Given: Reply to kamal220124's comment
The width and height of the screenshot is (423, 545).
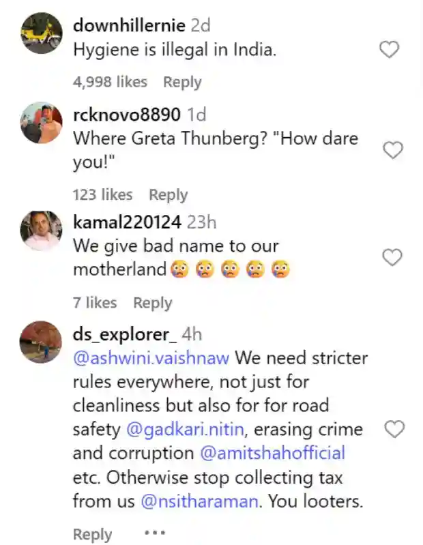Looking at the screenshot, I should click(152, 303).
